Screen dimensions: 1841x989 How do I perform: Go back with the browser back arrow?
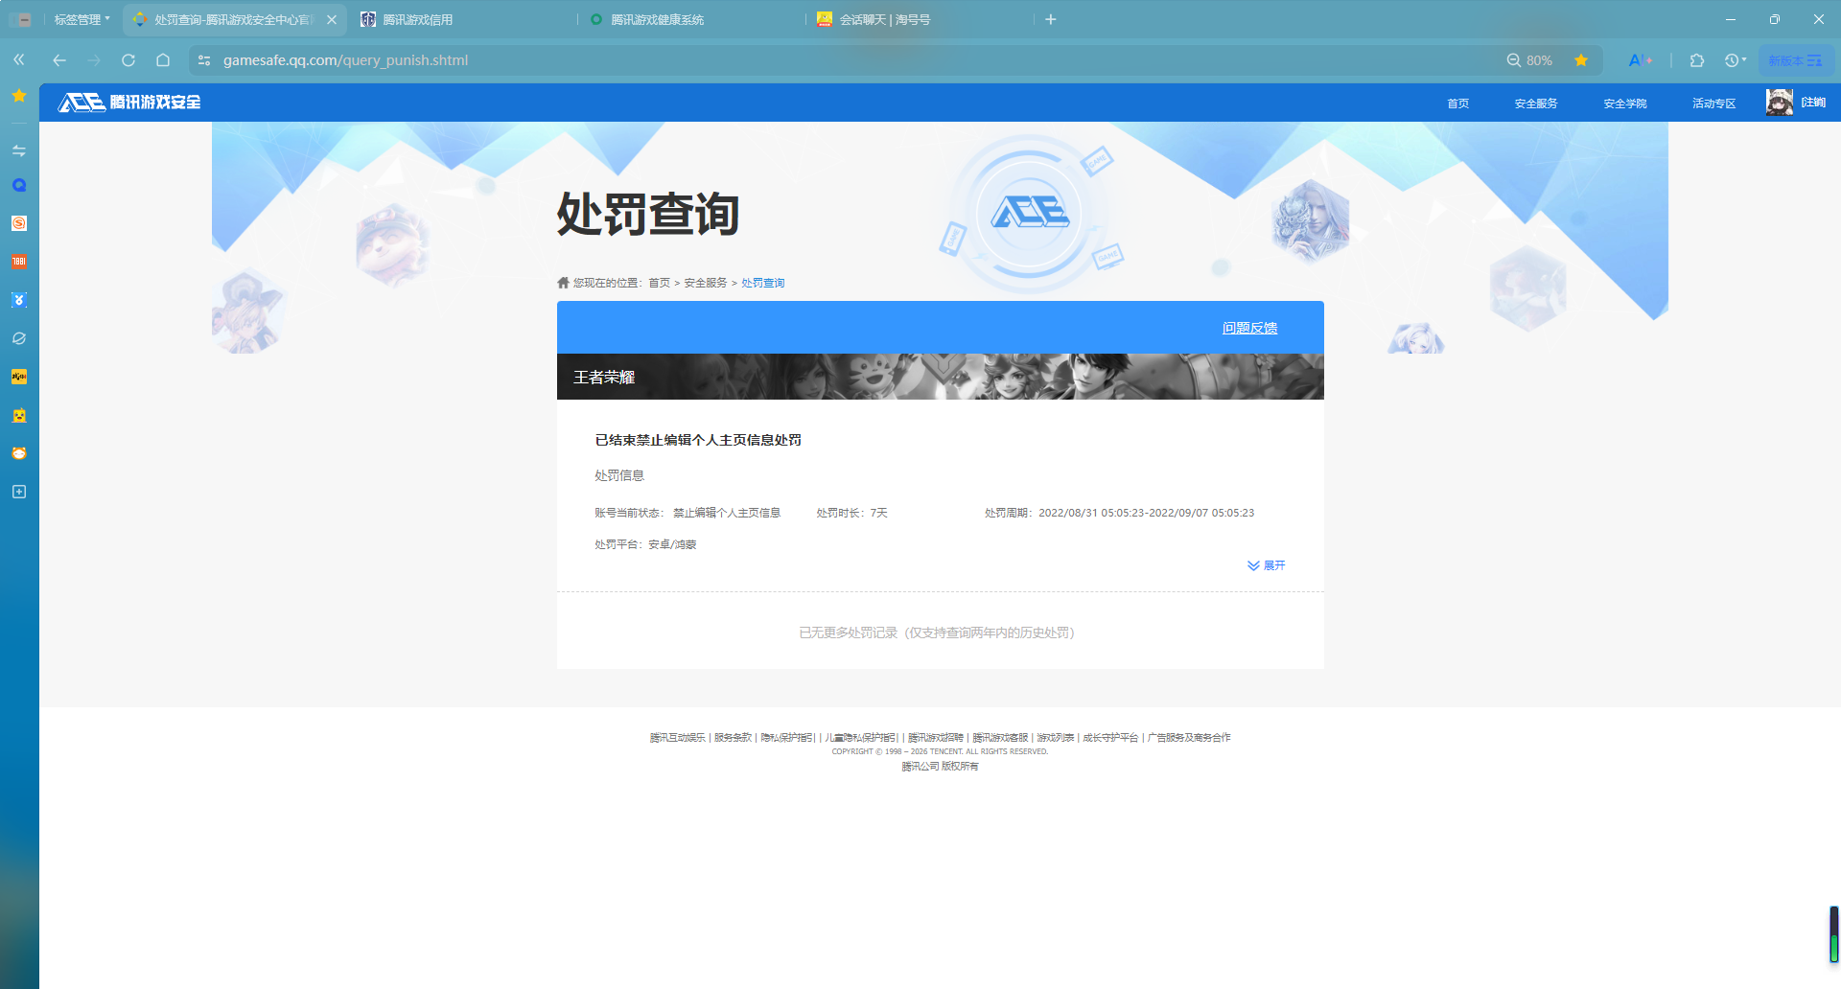point(59,59)
